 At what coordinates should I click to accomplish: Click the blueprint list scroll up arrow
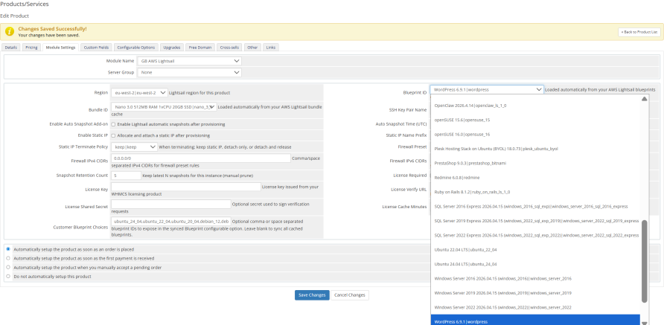[645, 99]
